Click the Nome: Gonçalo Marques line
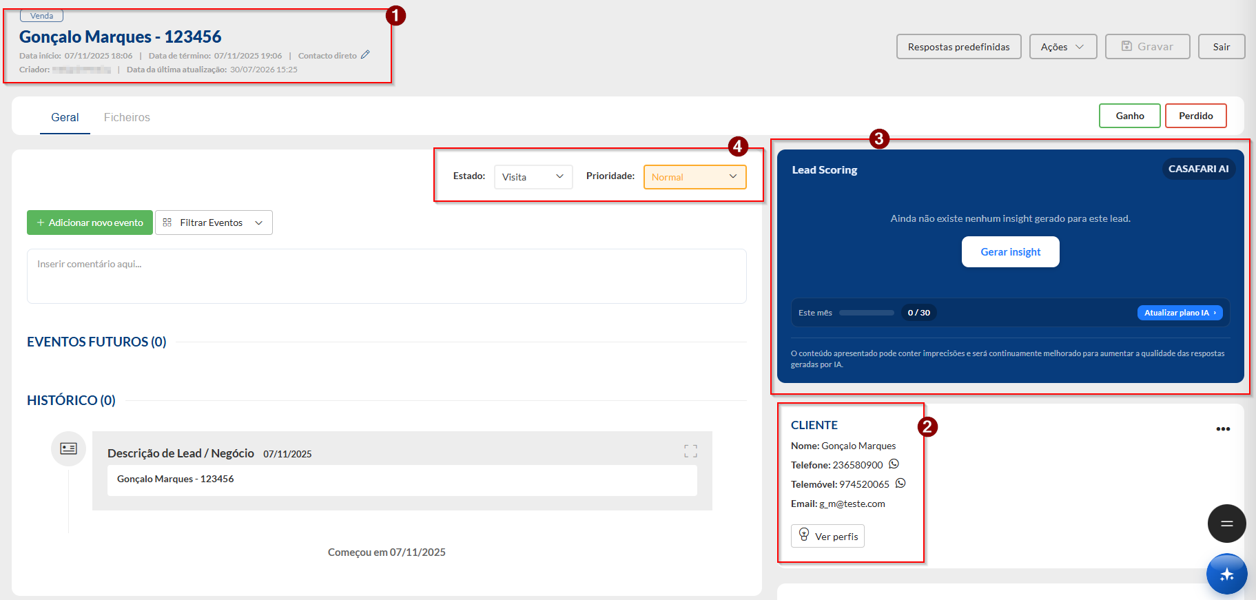The width and height of the screenshot is (1256, 600). click(x=843, y=446)
